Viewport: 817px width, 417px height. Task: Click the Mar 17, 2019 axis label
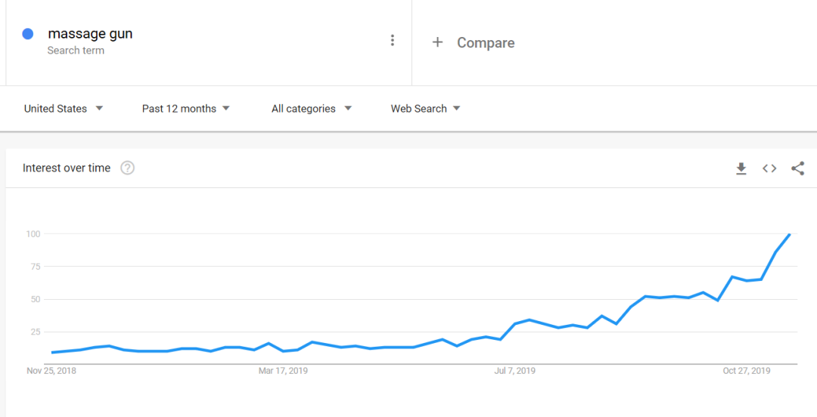283,371
